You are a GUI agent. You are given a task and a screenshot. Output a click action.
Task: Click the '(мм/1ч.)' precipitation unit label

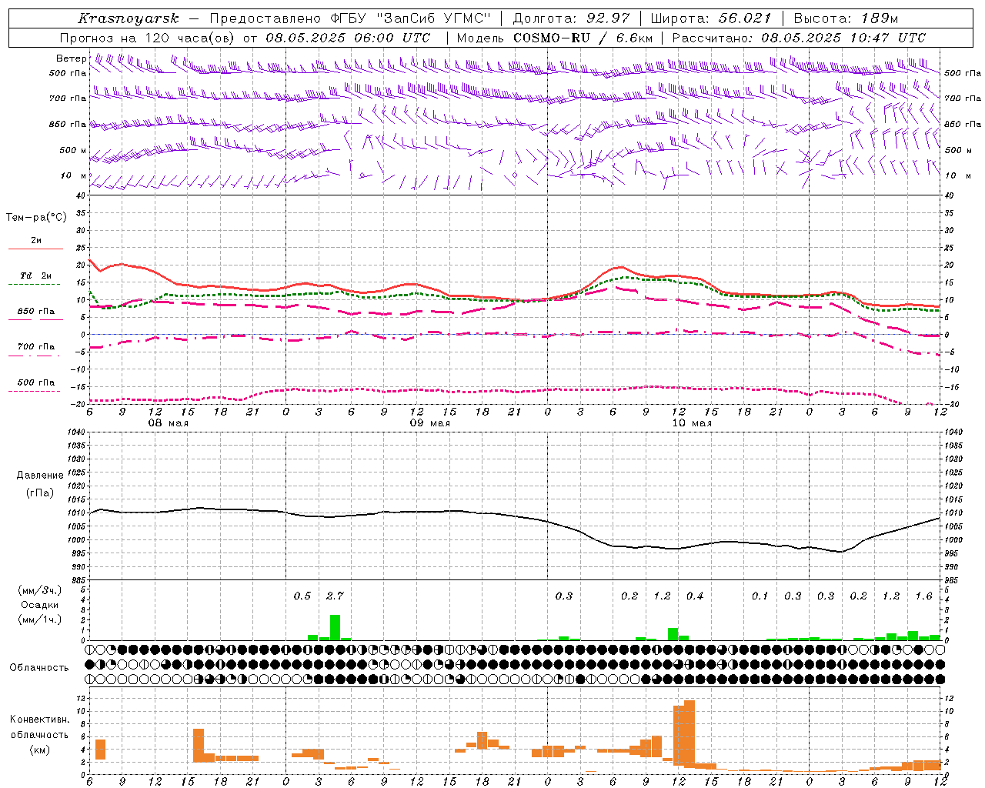click(x=40, y=619)
